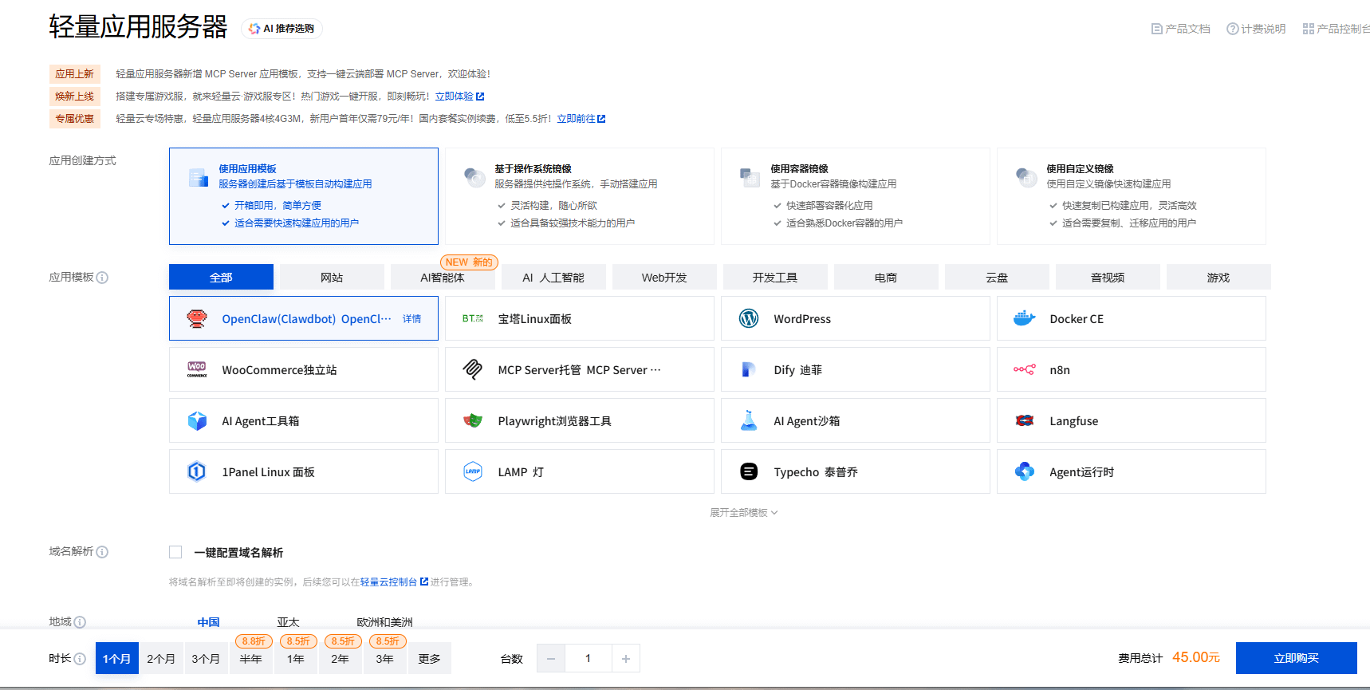Switch to the AI智能体 template tab
The height and width of the screenshot is (690, 1370).
(443, 278)
